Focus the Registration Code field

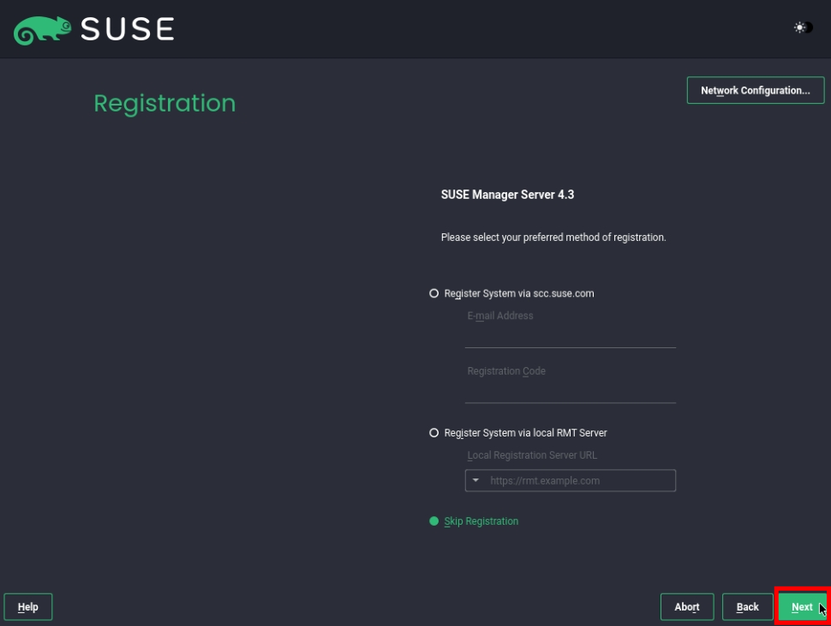[x=571, y=392]
